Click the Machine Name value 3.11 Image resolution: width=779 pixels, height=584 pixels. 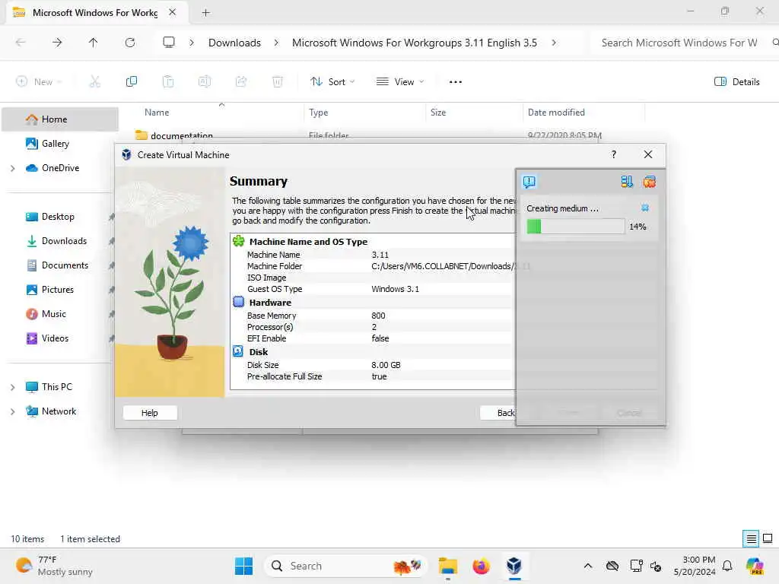(380, 255)
